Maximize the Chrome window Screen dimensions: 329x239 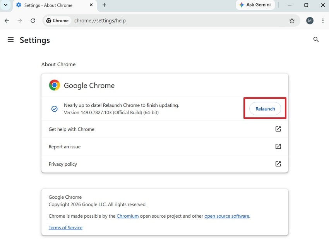(x=306, y=5)
